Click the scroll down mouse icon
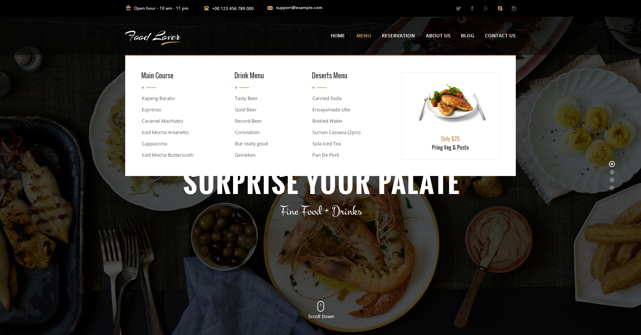This screenshot has height=335, width=641. 320,306
